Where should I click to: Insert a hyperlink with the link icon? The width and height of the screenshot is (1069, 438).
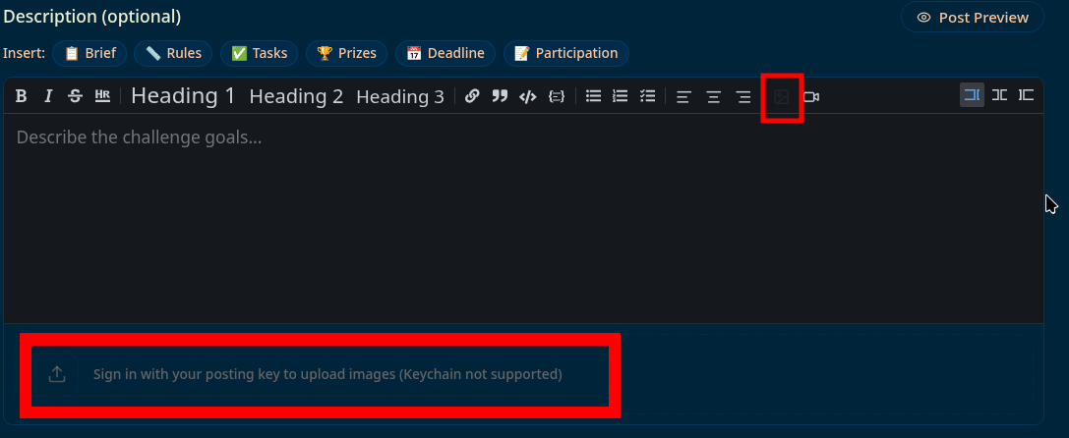(x=472, y=96)
